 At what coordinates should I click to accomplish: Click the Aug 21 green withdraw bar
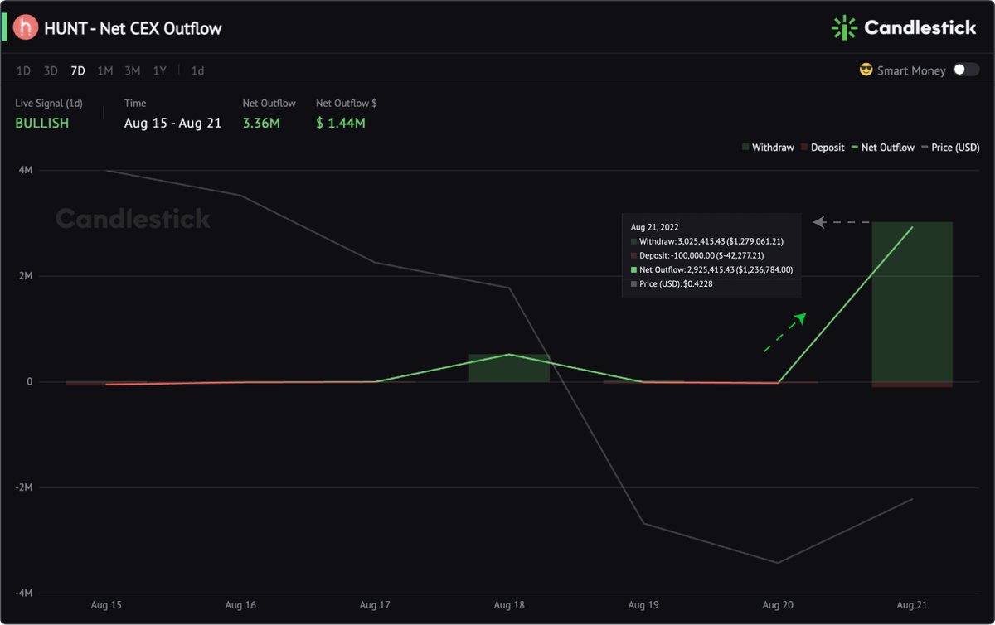click(912, 302)
